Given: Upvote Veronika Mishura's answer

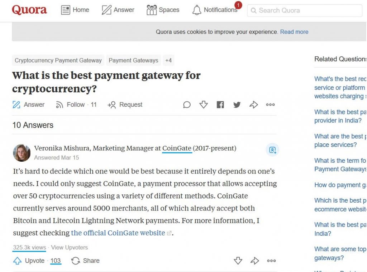Looking at the screenshot, I should tap(29, 261).
